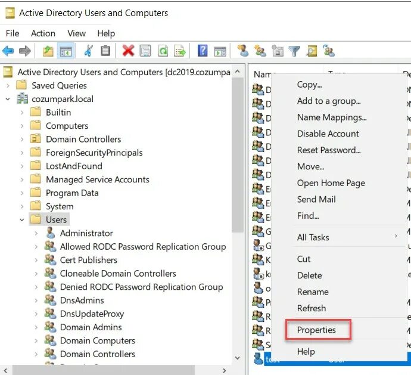Screen dimensions: 411x375
Task: Click Create new organizational unit icon
Action: point(278,51)
